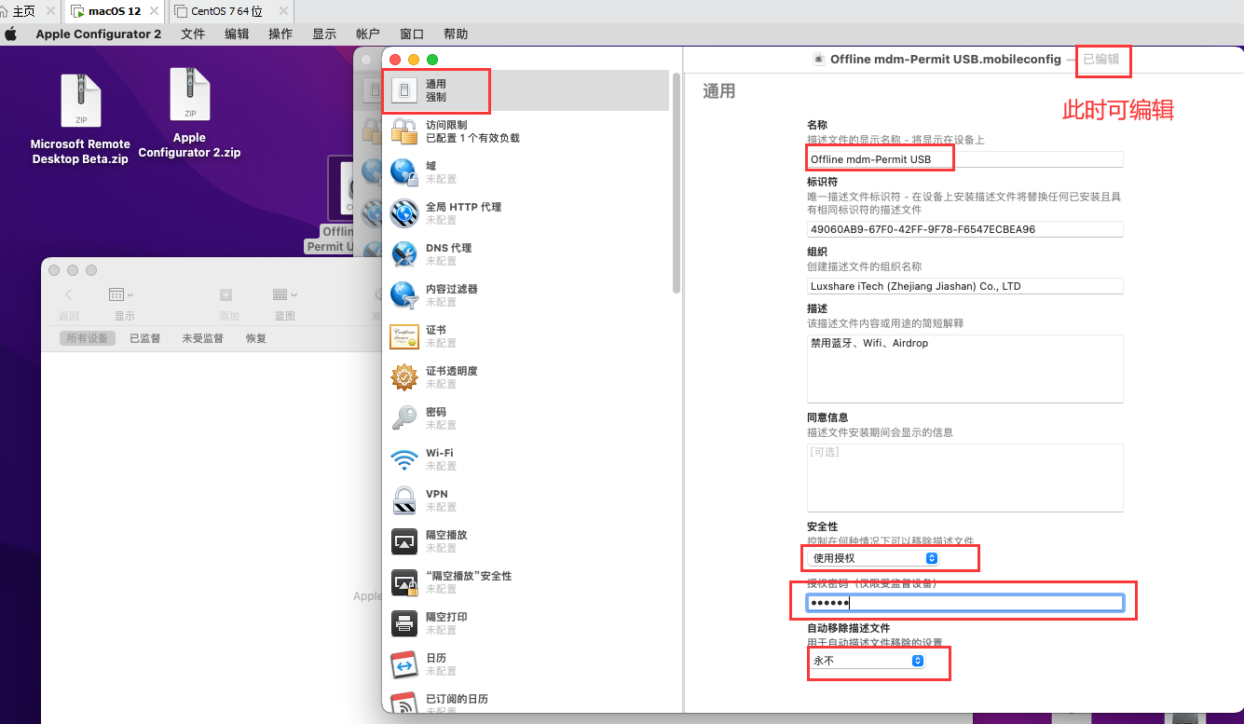Open the 窗口 menu
Screen dimensions: 1244x724
(412, 34)
